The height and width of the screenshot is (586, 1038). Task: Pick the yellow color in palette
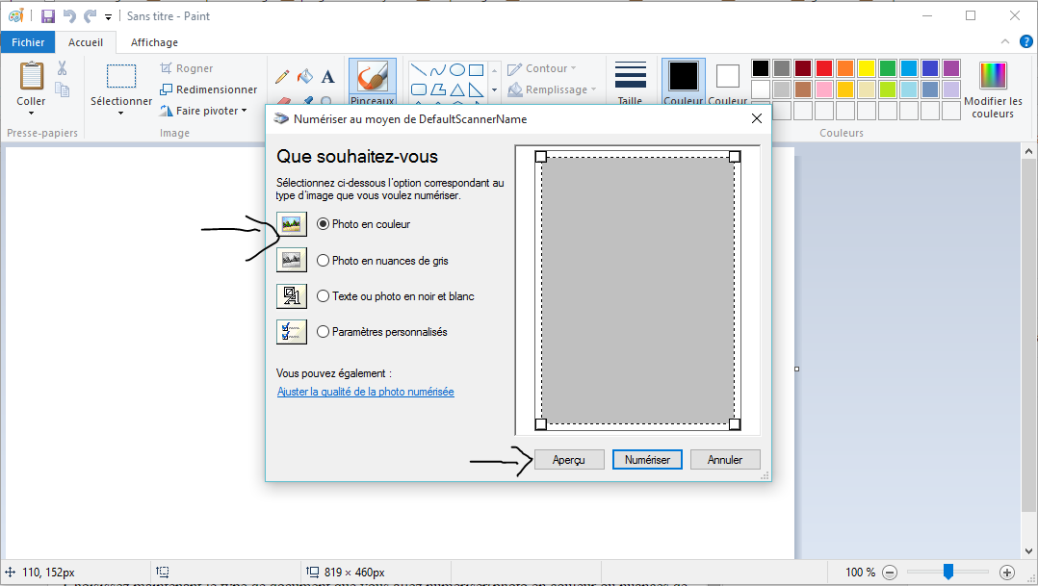point(867,68)
